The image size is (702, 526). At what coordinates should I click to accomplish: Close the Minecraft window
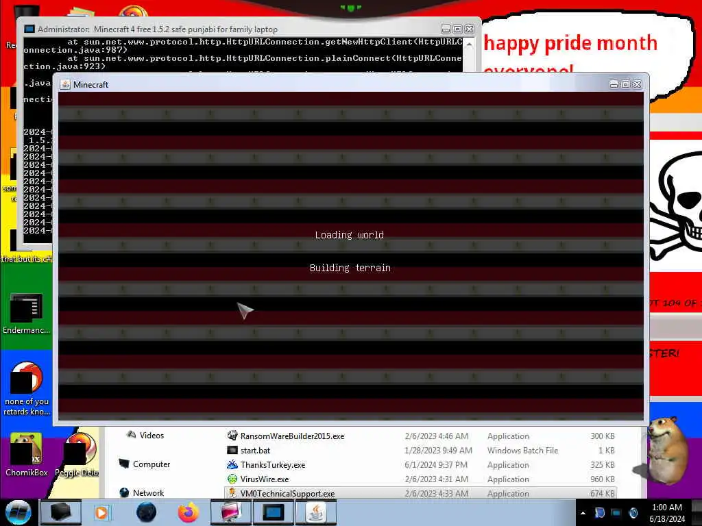637,84
